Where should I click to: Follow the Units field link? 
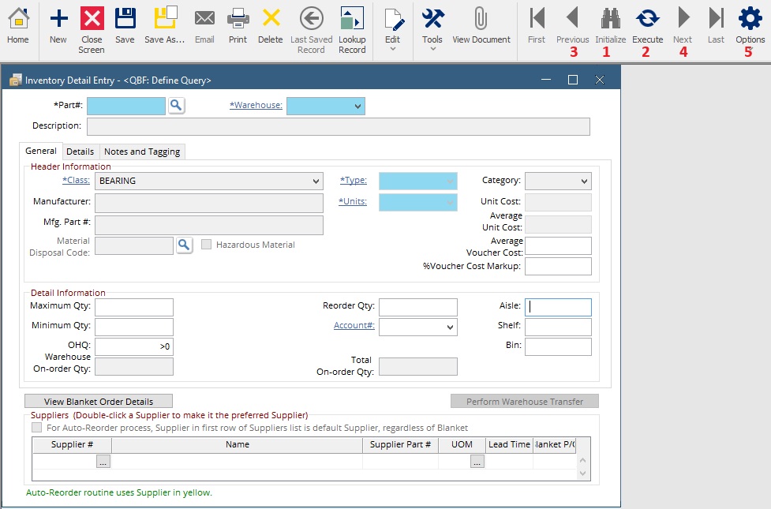click(x=353, y=201)
